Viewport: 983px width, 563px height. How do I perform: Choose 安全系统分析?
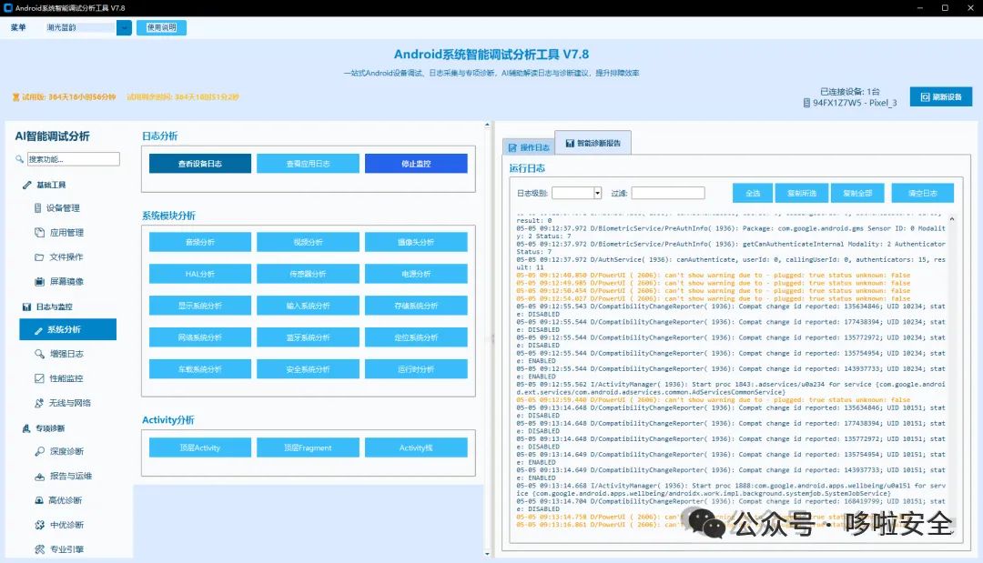point(308,369)
